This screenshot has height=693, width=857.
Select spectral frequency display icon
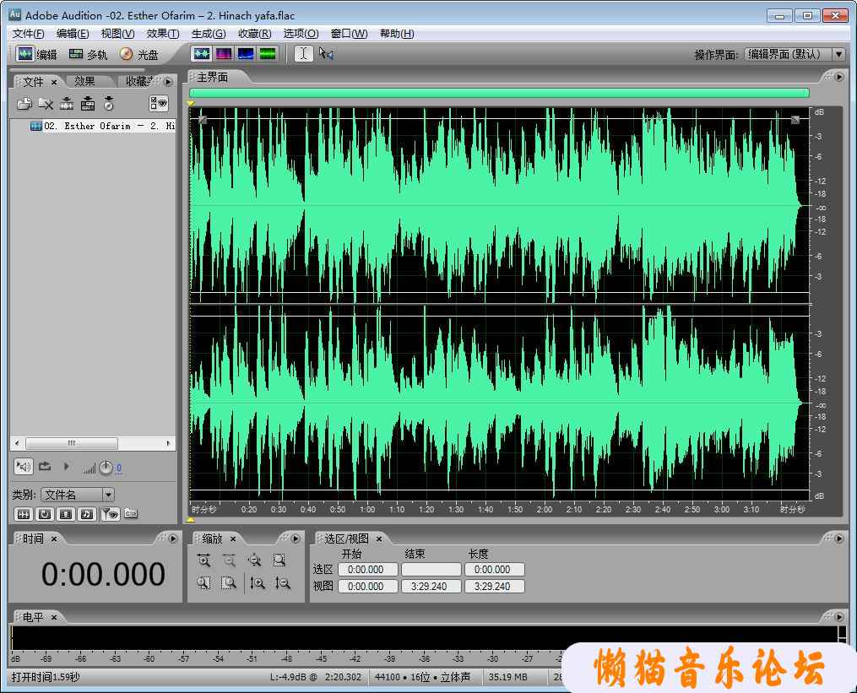[x=224, y=53]
